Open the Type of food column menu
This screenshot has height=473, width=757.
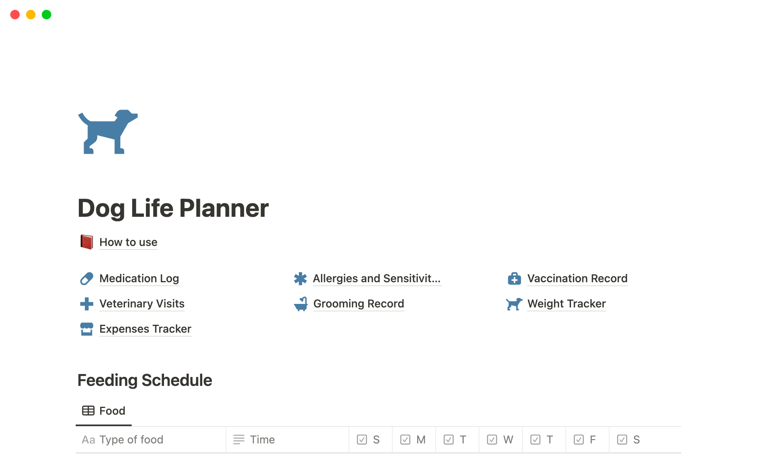(x=131, y=439)
